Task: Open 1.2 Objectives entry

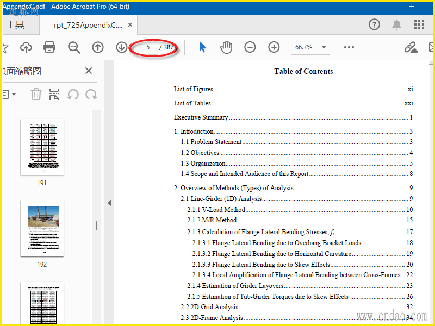Action: tap(296, 153)
